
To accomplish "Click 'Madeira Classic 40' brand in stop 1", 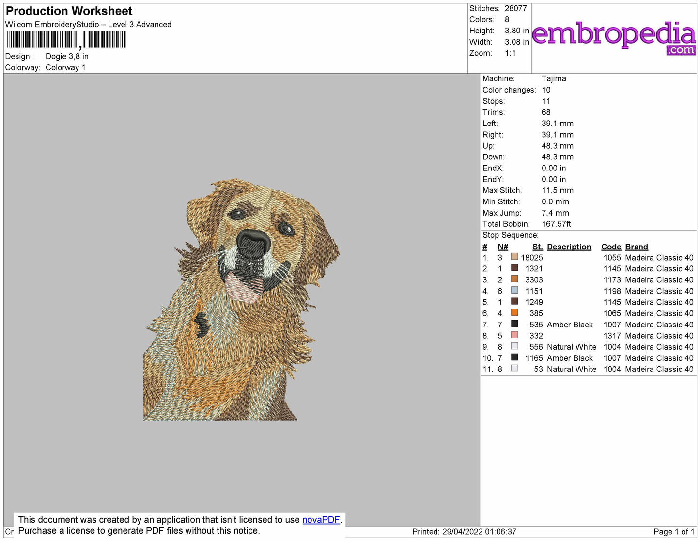I will point(659,258).
